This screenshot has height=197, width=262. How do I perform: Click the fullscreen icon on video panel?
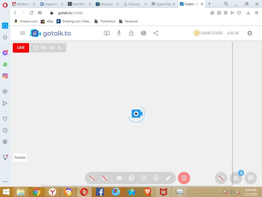227,162
